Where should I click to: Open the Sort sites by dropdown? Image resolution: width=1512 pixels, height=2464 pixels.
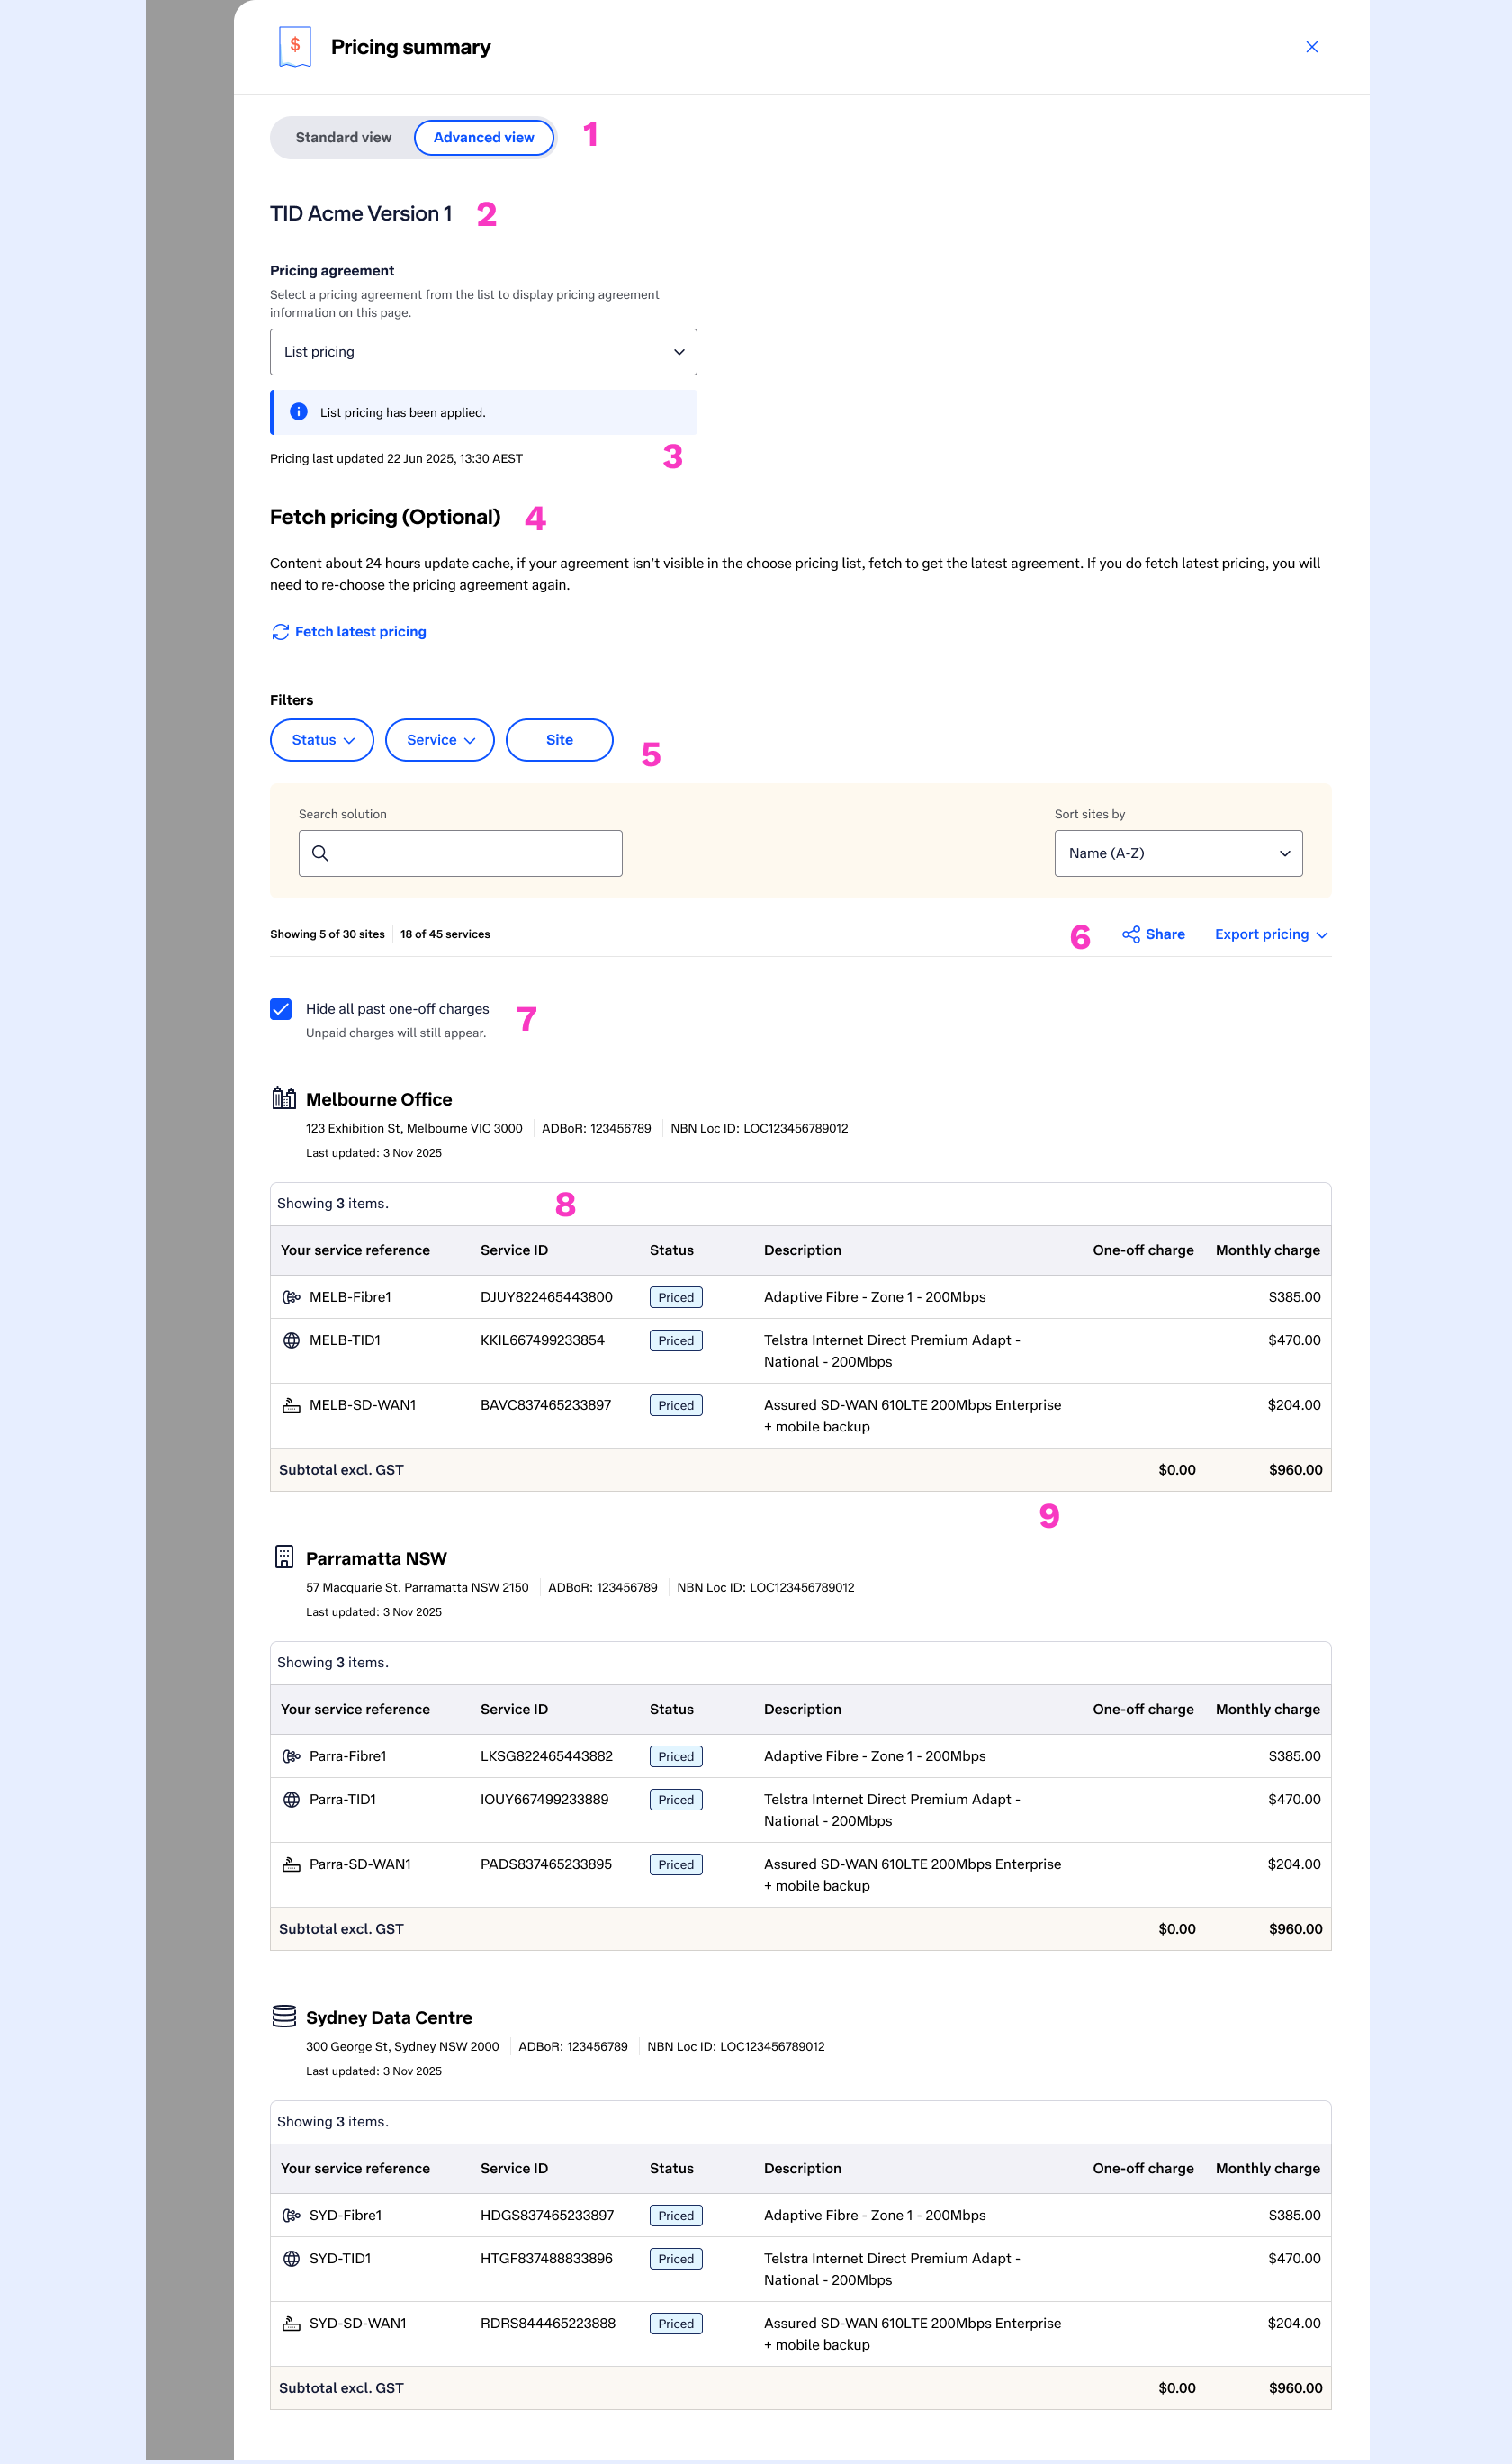click(1178, 853)
